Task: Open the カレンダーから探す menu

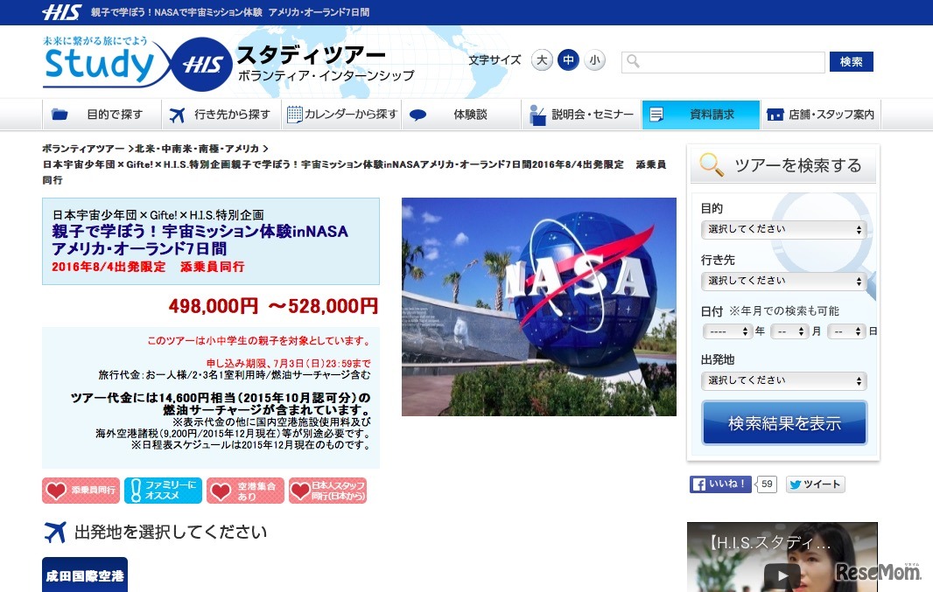Action: coord(341,115)
